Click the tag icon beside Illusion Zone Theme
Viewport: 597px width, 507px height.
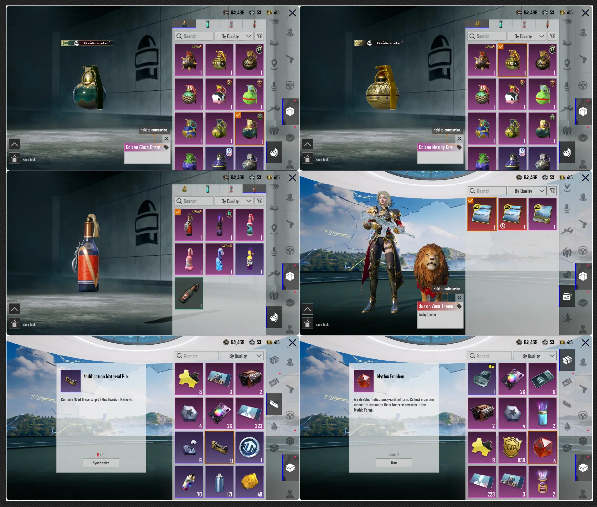pyautogui.click(x=459, y=306)
